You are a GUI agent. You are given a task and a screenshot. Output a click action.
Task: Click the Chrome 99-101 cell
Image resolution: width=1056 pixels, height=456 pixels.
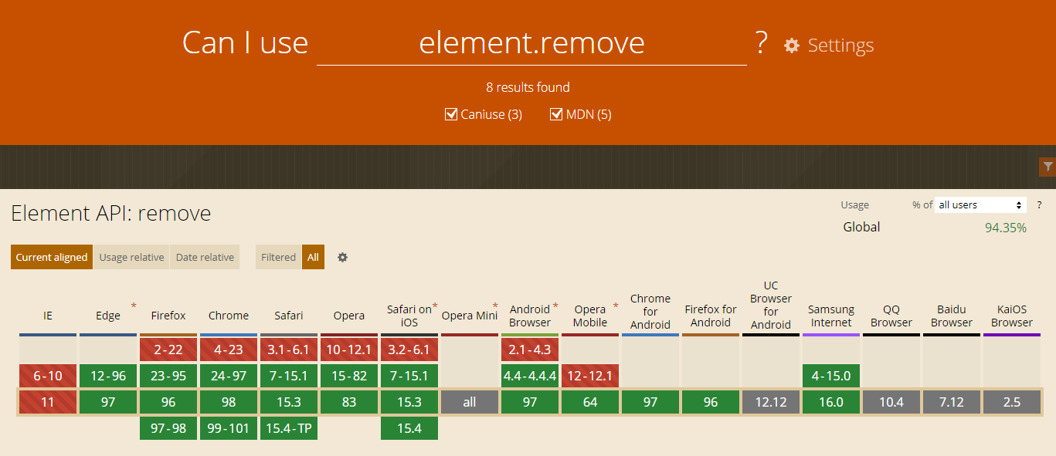tap(229, 428)
